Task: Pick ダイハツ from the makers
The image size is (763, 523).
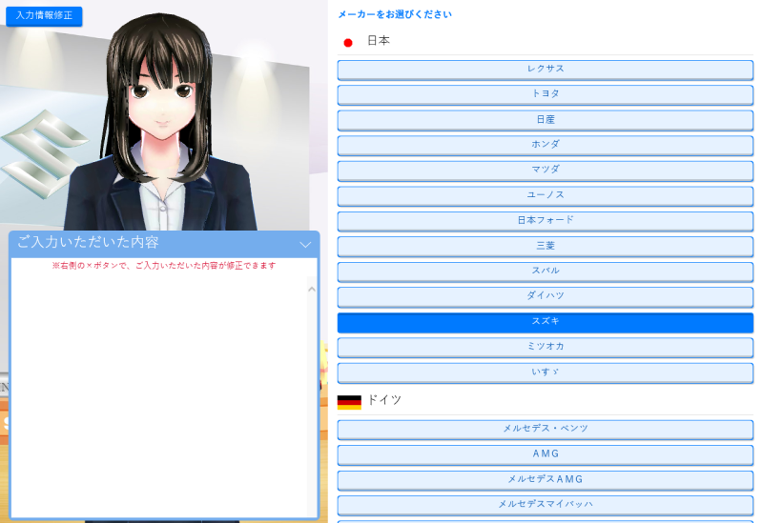Action: pos(545,297)
